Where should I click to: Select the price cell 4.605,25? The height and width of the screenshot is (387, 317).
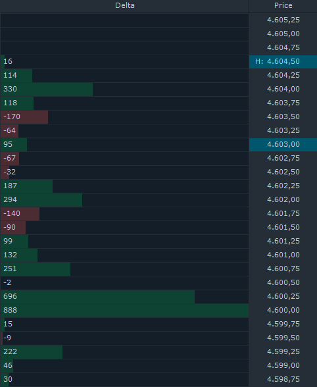(x=283, y=20)
